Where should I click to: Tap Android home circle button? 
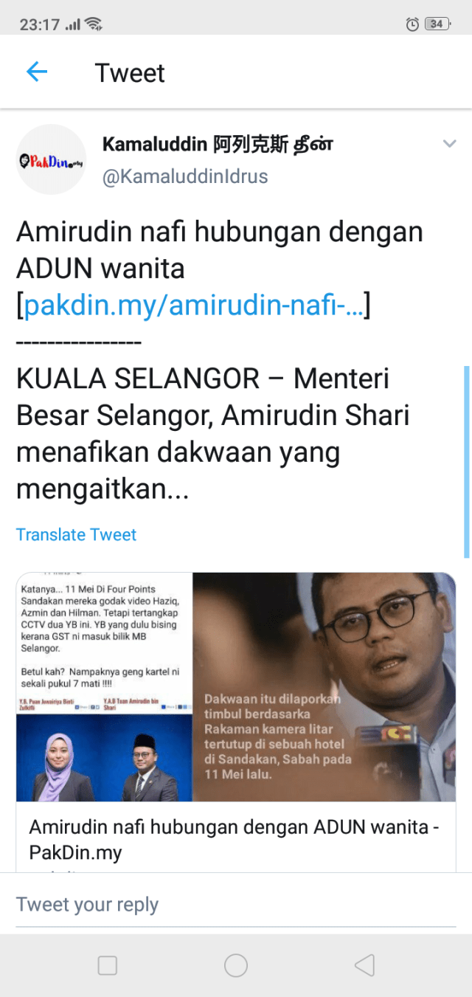pos(236,965)
